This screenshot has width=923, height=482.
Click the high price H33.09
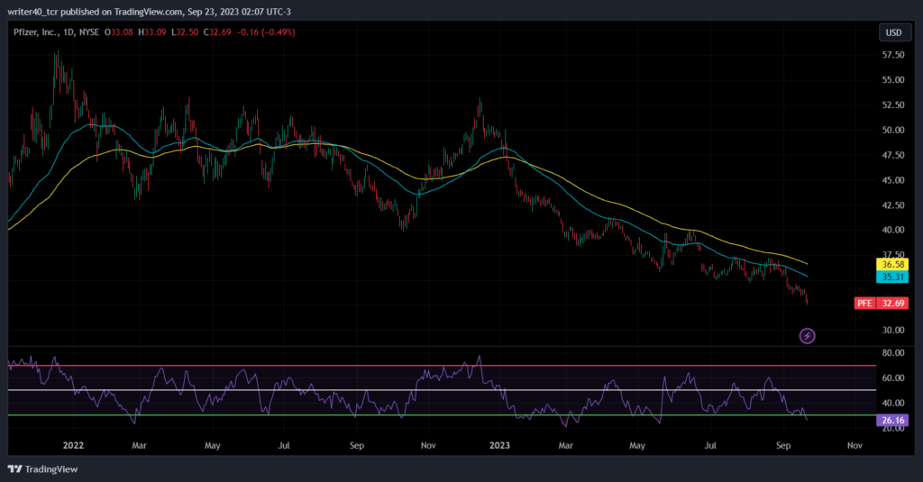[x=152, y=32]
